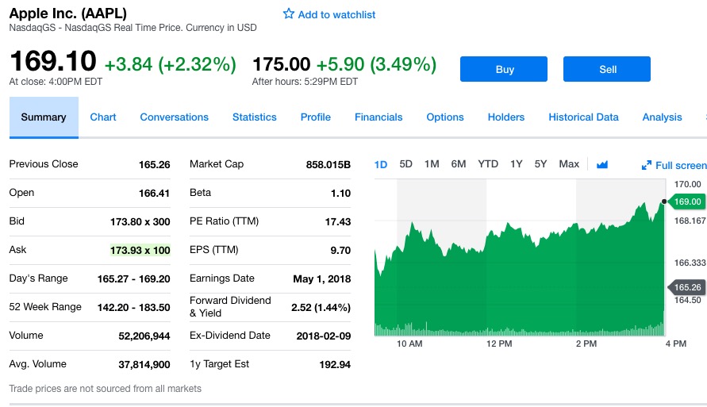Viewport: 707px width, 407px height.
Task: Click the Bid value 173.80 x 300
Action: (140, 222)
